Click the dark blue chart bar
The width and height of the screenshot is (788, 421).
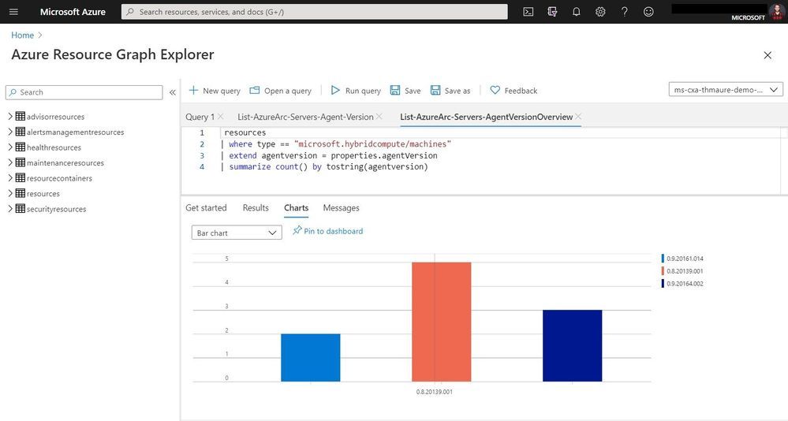coord(573,345)
